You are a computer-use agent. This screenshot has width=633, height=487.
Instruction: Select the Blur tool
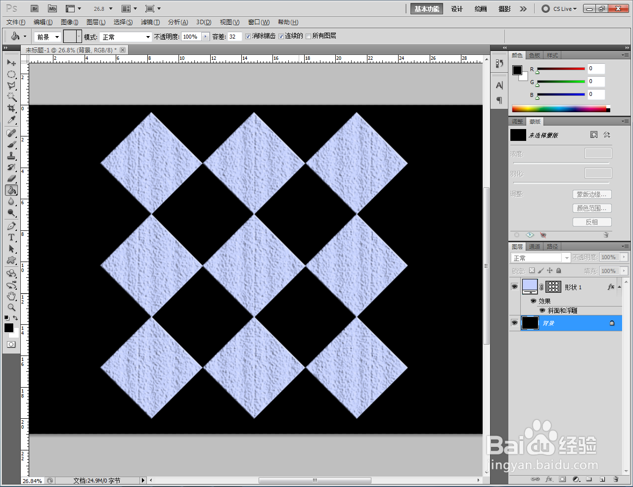point(11,201)
